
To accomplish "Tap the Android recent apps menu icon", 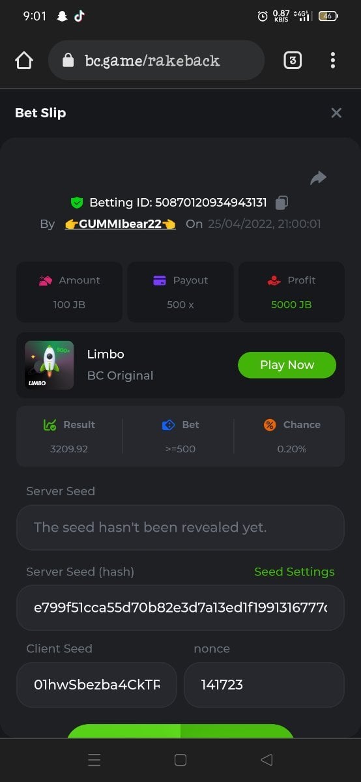I will coord(94,760).
